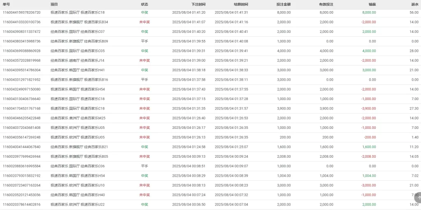Viewport: 421px width, 210px height.
Task: Click the 有效投注 column header
Action: [326, 5]
